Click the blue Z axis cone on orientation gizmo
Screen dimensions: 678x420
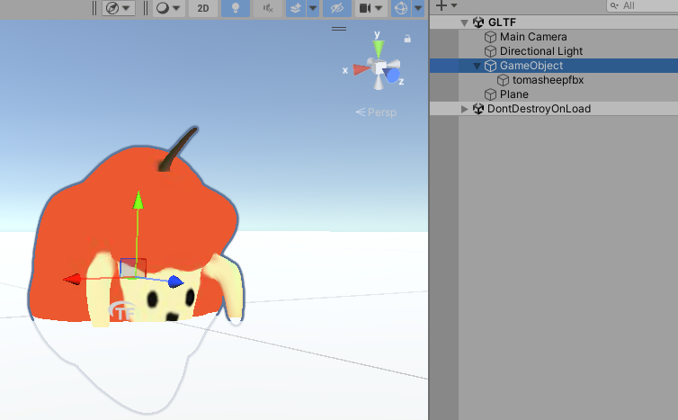(392, 76)
